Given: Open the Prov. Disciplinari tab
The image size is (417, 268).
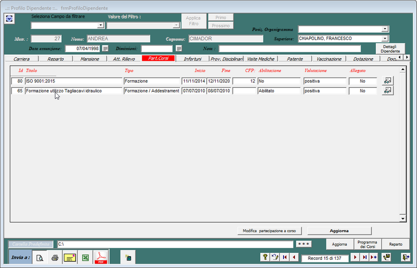Looking at the screenshot, I should pyautogui.click(x=227, y=59).
